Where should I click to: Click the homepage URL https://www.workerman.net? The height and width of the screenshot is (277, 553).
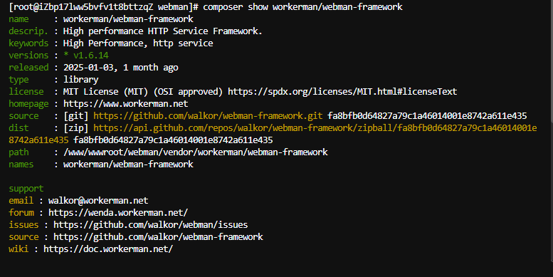click(125, 104)
